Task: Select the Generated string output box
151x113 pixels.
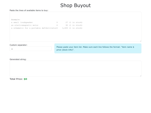Action: click(x=75, y=69)
